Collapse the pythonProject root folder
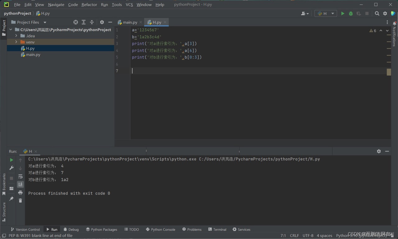 pos(11,30)
